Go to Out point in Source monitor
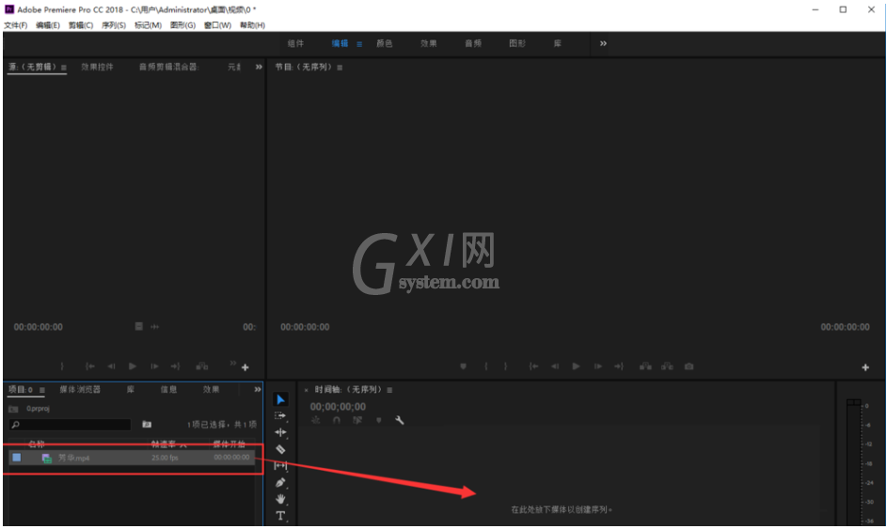 coord(175,366)
